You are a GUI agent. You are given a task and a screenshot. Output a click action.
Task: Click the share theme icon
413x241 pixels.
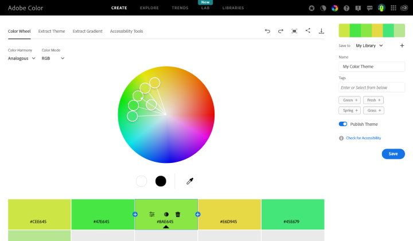point(308,31)
